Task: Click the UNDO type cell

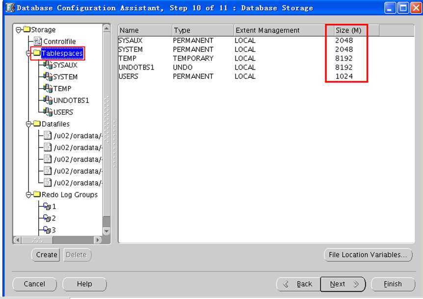Action: [183, 67]
